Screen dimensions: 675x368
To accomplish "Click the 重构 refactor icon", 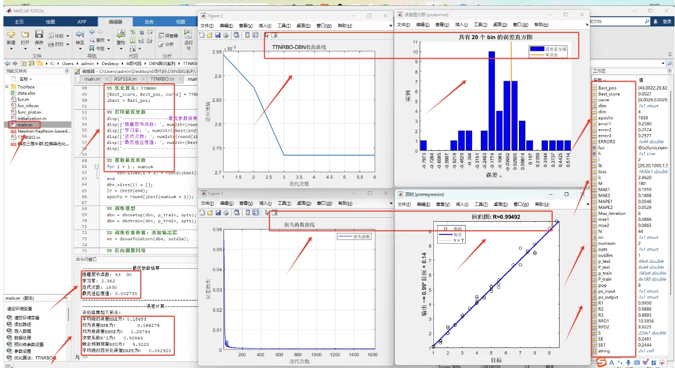I will (120, 34).
